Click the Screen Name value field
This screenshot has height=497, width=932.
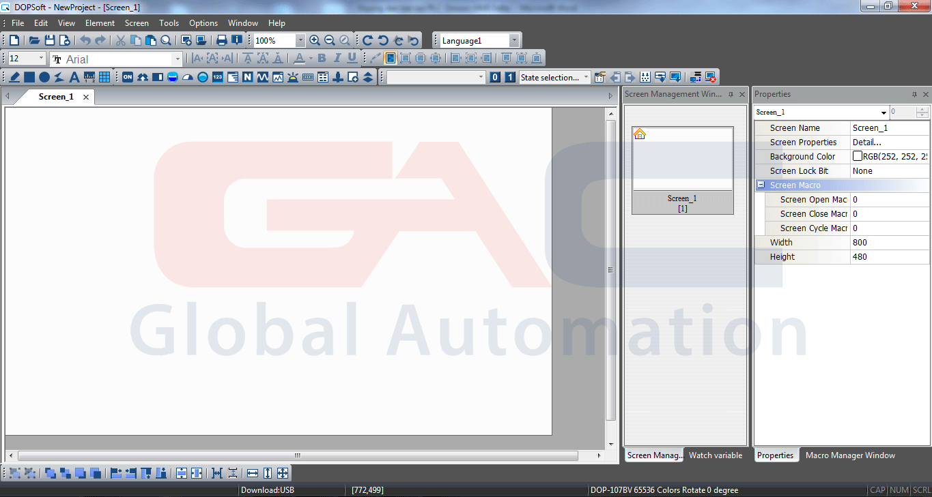pos(890,128)
